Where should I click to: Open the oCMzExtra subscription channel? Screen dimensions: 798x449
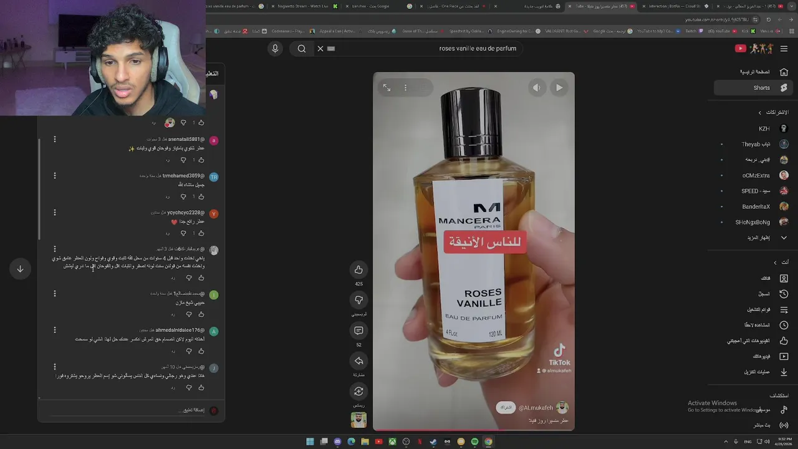click(x=754, y=175)
